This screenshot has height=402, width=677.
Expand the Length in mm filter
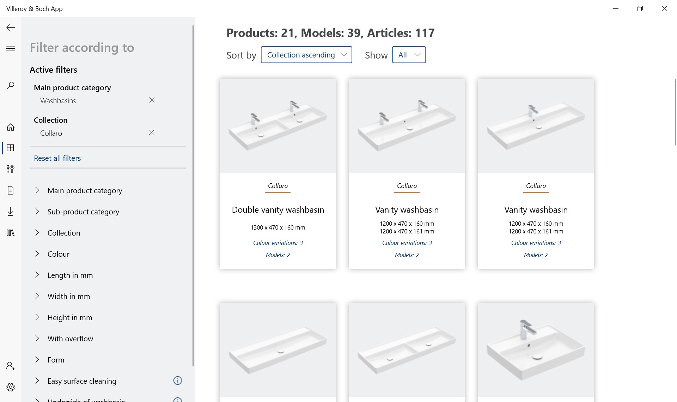pos(70,275)
